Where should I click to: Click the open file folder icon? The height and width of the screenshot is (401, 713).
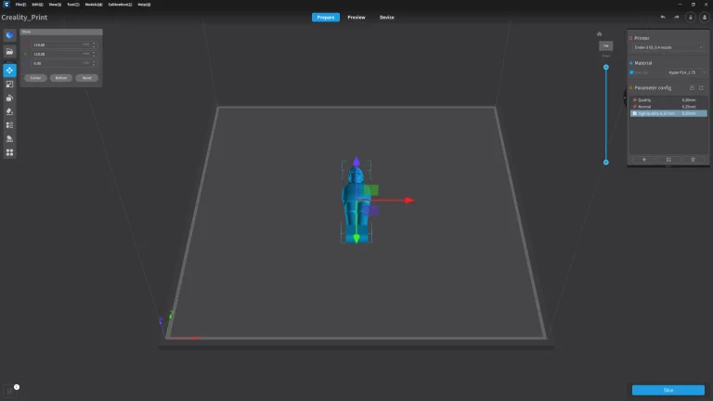[x=9, y=52]
